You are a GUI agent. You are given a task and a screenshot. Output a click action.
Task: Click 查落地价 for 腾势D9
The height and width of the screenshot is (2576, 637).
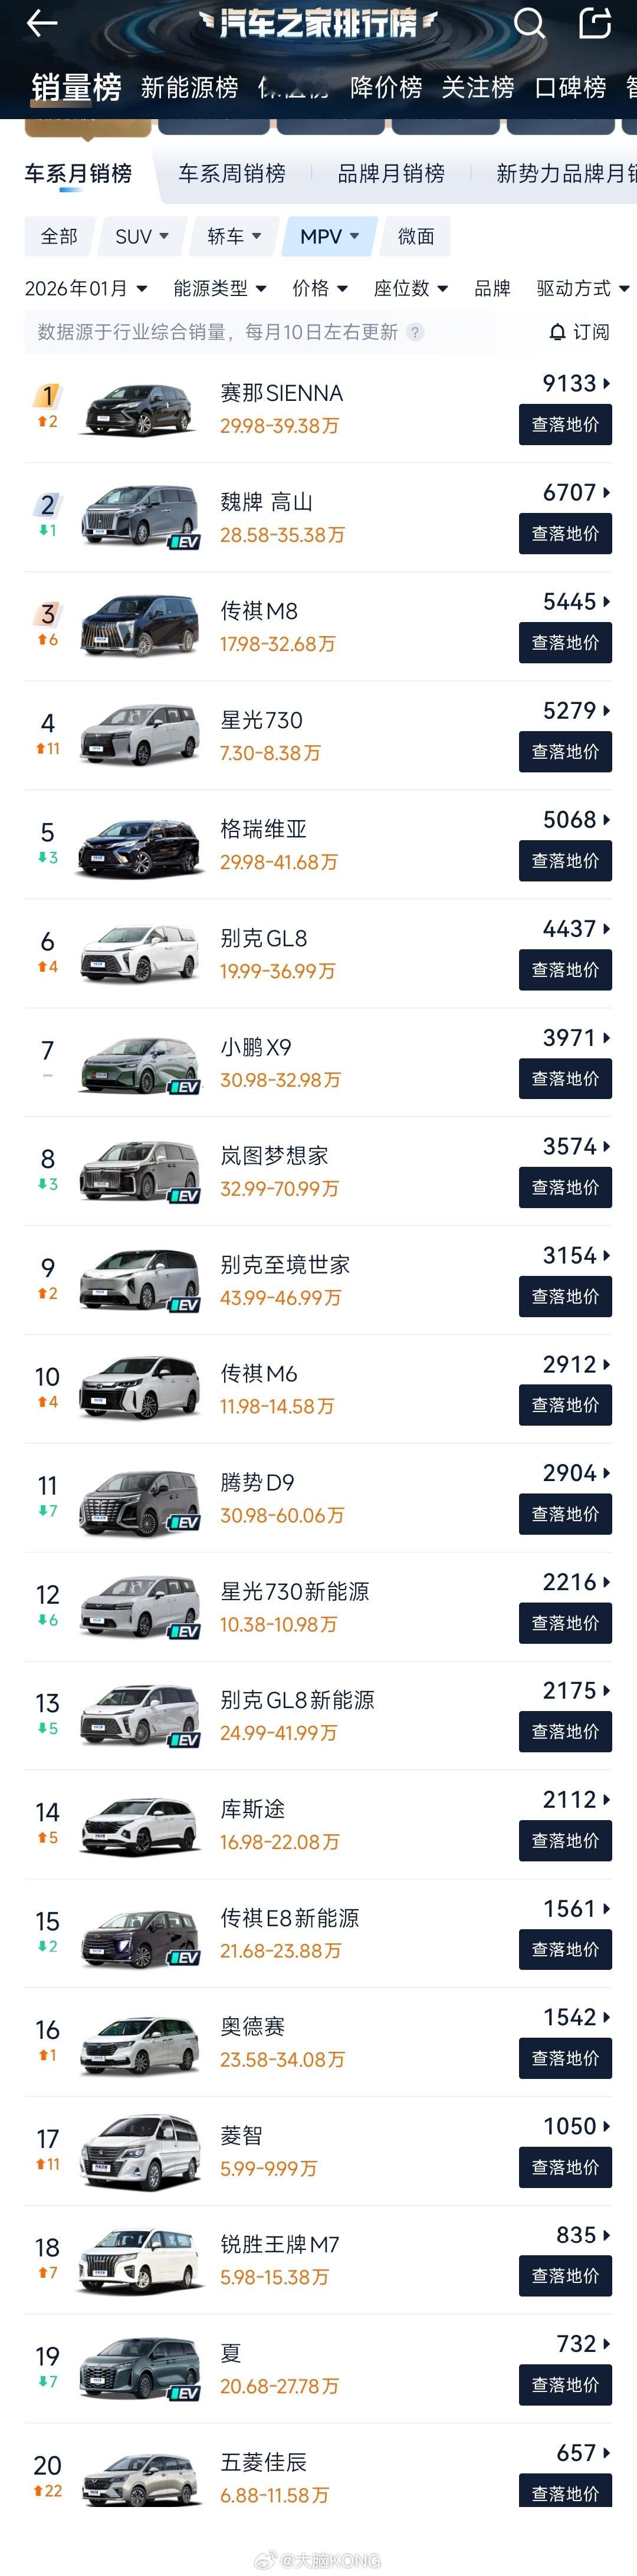[x=565, y=1514]
